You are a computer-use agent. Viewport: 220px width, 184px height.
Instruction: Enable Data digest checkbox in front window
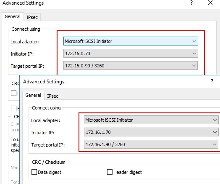click(34, 172)
